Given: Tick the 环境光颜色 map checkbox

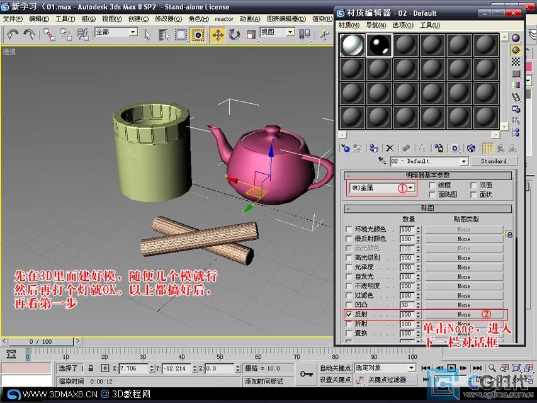Looking at the screenshot, I should (349, 229).
